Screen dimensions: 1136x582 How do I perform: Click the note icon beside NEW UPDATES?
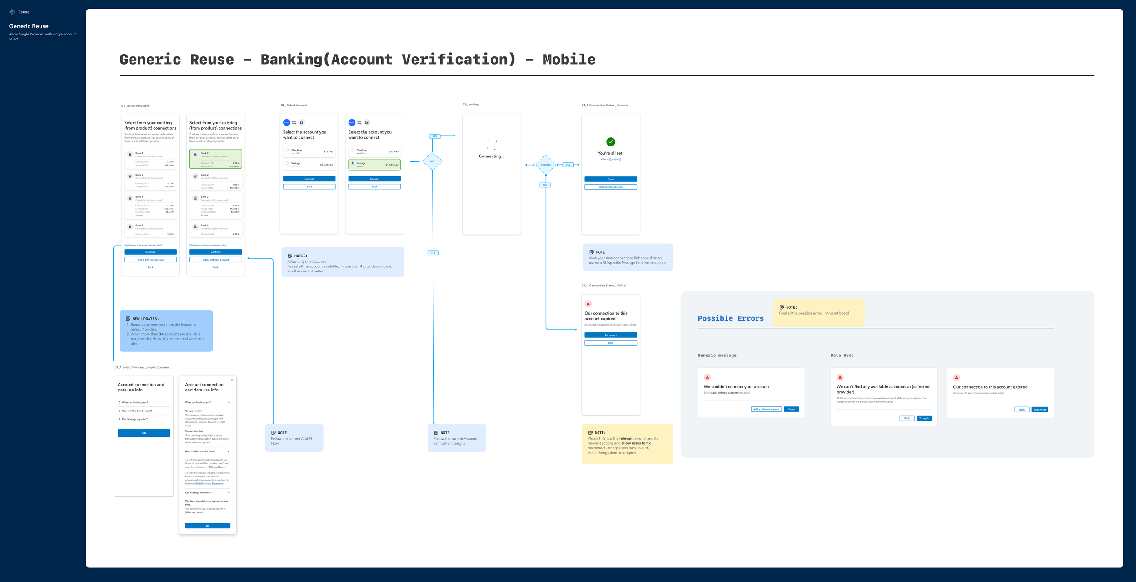[128, 319]
